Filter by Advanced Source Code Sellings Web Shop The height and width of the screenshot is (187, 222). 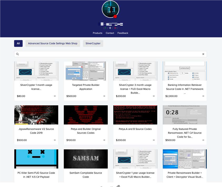tap(53, 43)
